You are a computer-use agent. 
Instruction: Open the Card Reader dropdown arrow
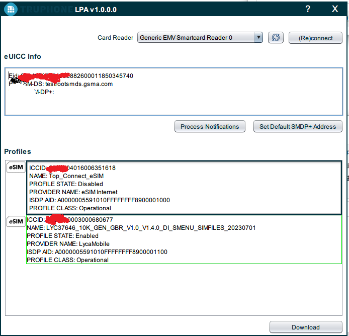click(x=258, y=37)
